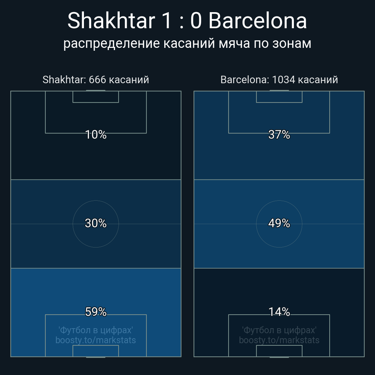This screenshot has width=375, height=375.
Task: Click 'Футбол в цифрах' text on Barcelona's pitch
Action: pos(279,330)
